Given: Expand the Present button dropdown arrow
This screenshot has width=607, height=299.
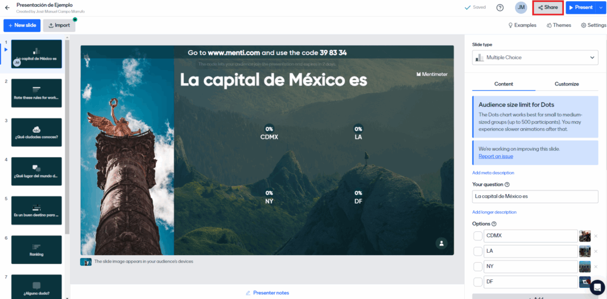Looking at the screenshot, I should pos(601,8).
